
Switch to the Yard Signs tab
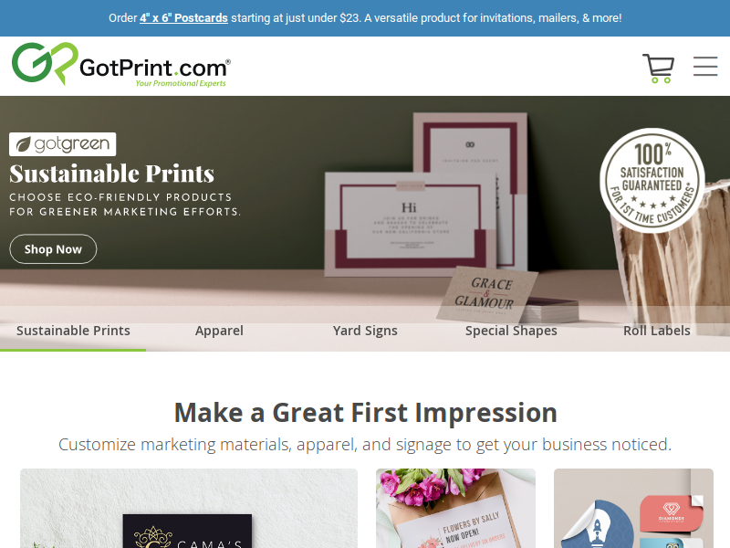pyautogui.click(x=365, y=331)
